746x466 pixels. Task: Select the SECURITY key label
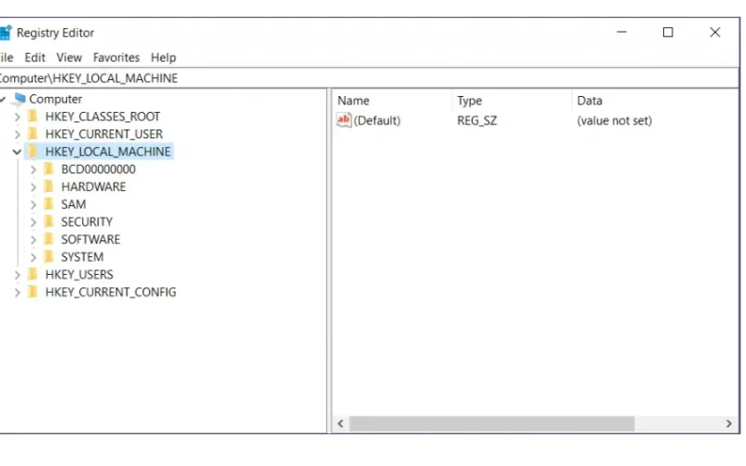pos(87,222)
